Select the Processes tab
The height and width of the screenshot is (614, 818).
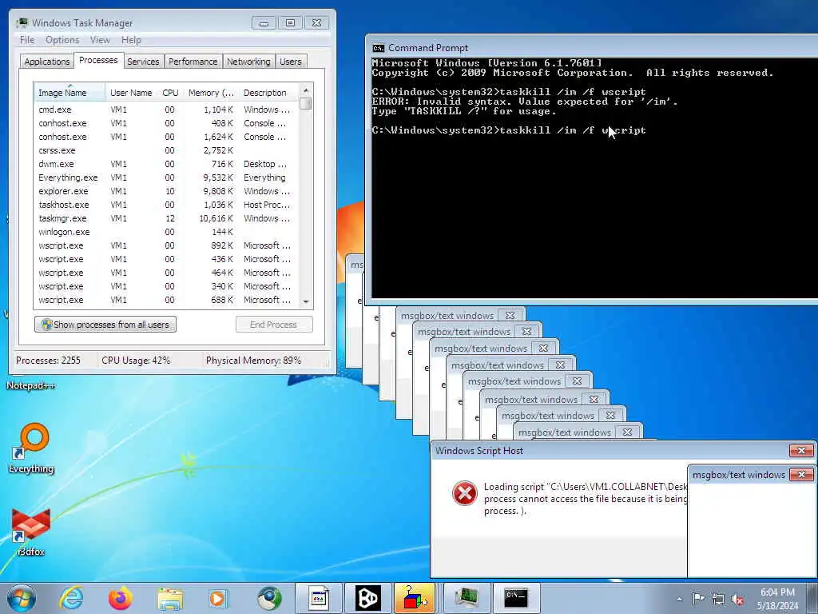click(98, 60)
